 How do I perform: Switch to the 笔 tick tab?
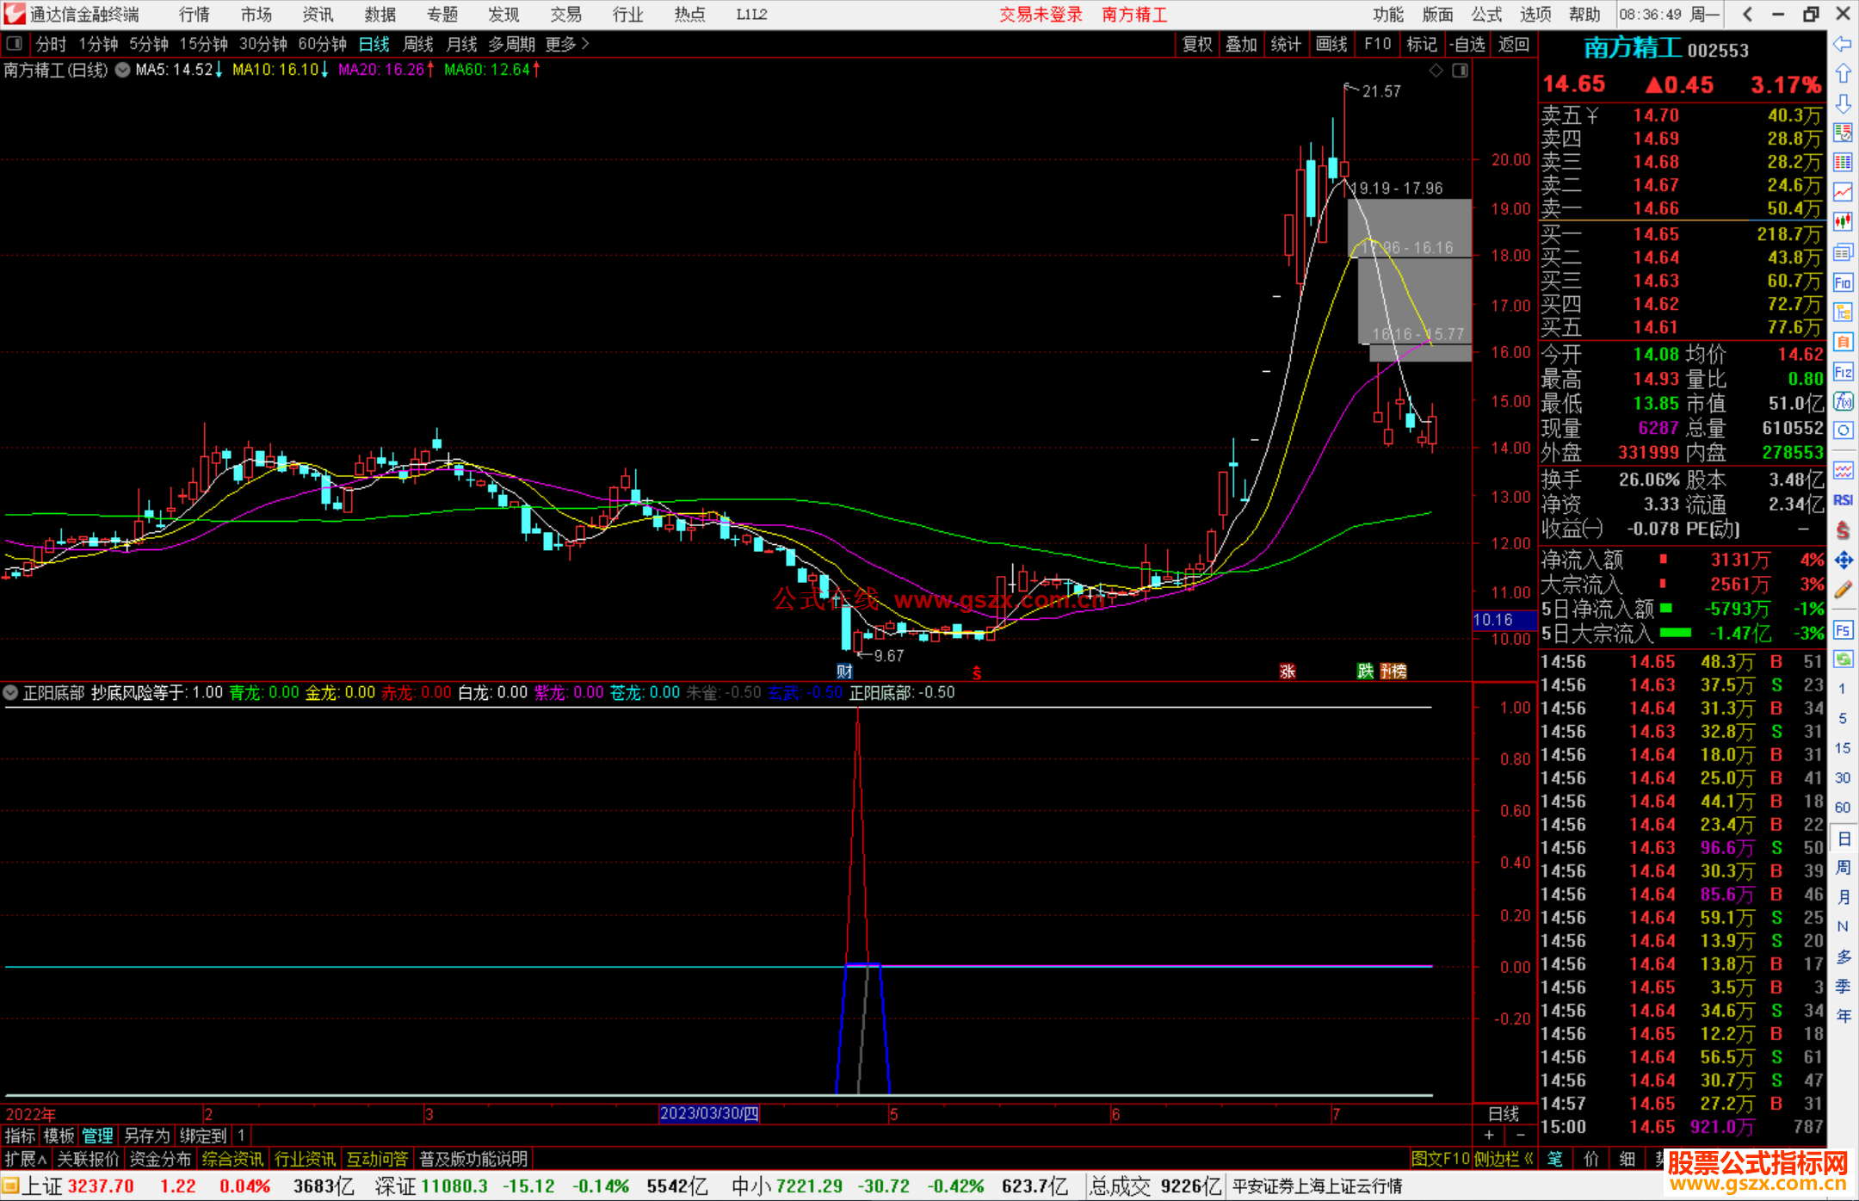pos(1554,1159)
